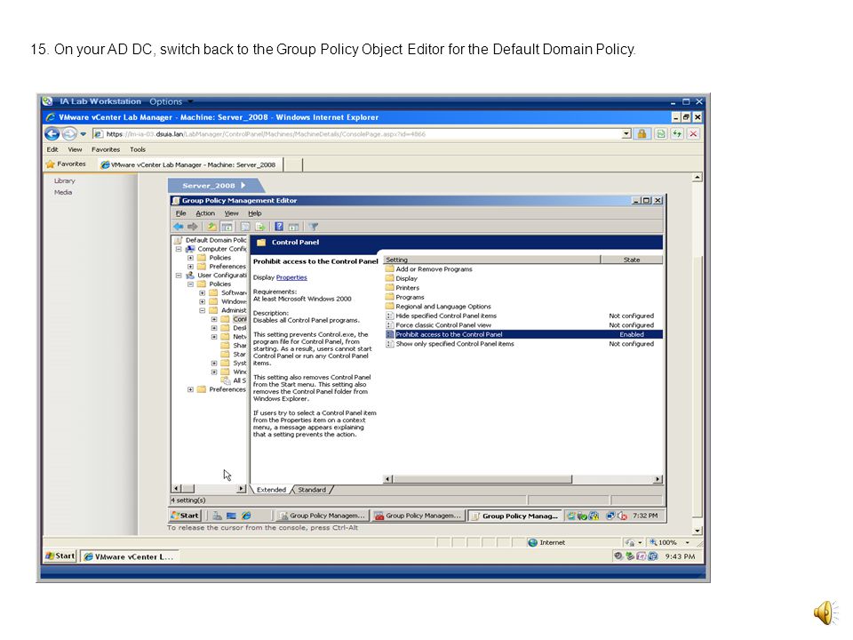Open the Help menu in Group Policy editor
This screenshot has height=640, width=853.
[255, 213]
